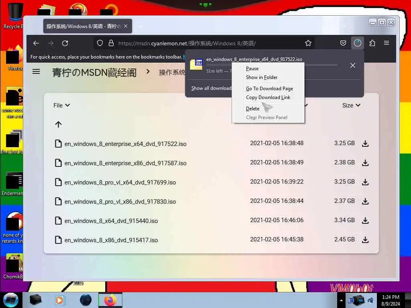Download en_windows_8_enterprise_x64_dvd_917522.iso
The height and width of the screenshot is (308, 411).
tap(365, 144)
